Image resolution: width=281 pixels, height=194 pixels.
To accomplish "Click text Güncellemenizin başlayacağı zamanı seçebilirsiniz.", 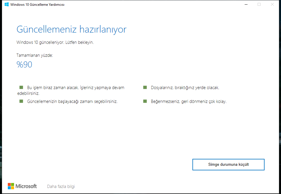I will [x=72, y=101].
